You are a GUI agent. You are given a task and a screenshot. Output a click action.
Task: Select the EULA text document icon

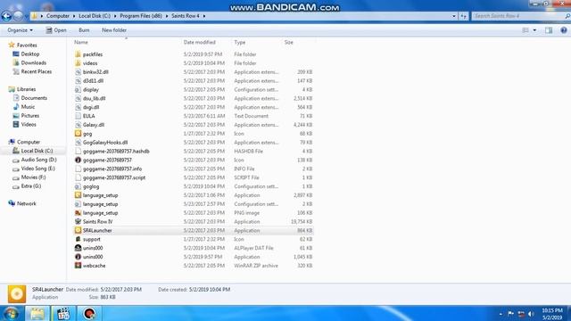coord(78,116)
